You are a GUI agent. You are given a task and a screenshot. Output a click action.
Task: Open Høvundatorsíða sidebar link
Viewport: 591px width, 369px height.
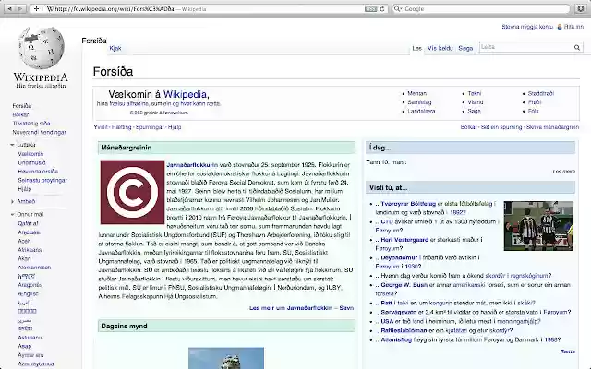(38, 172)
